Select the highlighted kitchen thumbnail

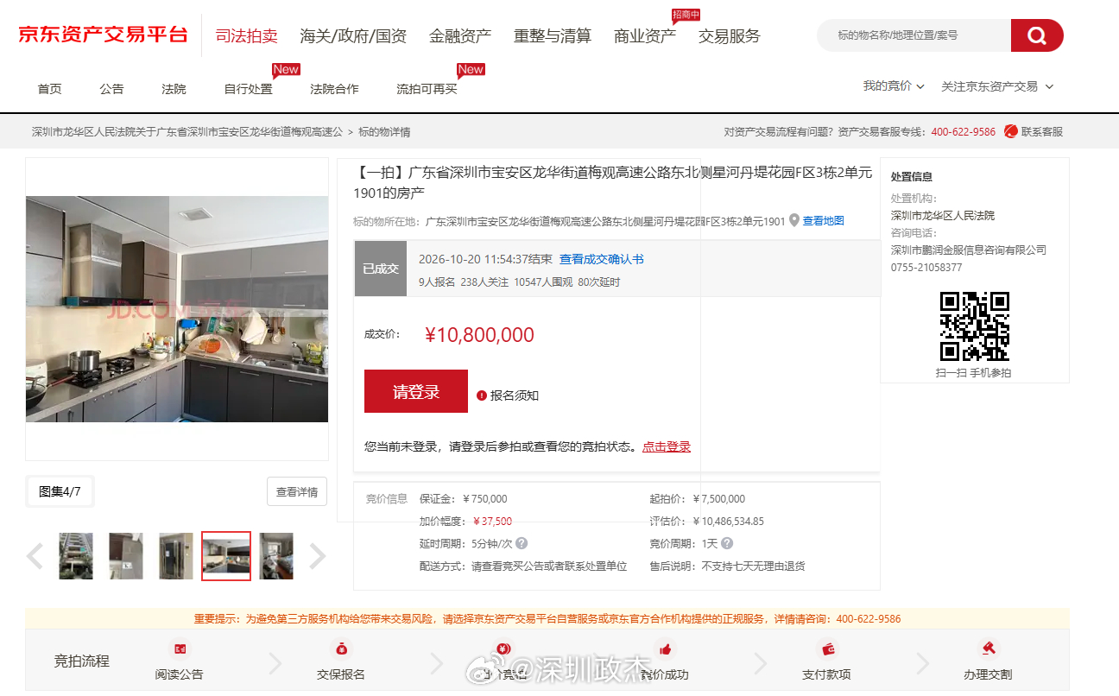pyautogui.click(x=226, y=556)
